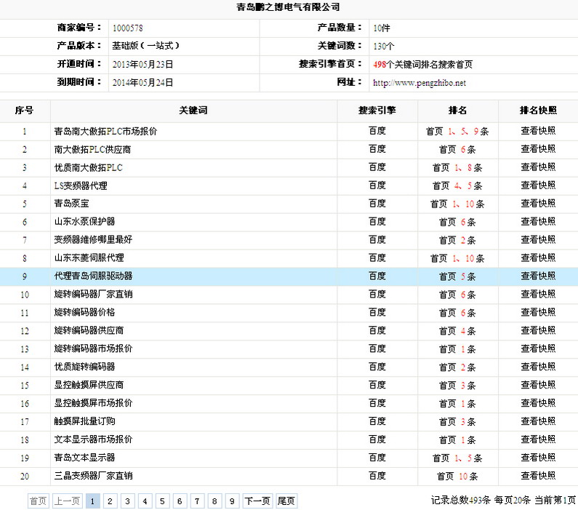View snapshot for 青岛泵宝 row

tap(538, 203)
